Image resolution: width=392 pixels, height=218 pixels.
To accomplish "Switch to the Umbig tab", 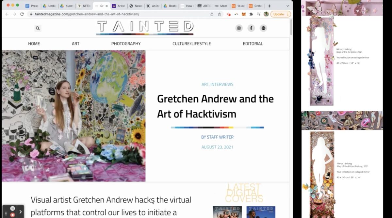I will 49,6.
